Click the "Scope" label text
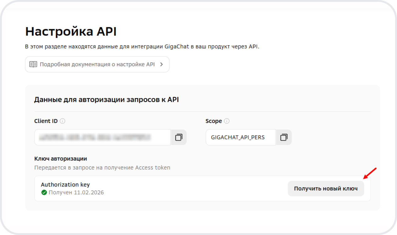Screen dimensions: 397x235 213,121
